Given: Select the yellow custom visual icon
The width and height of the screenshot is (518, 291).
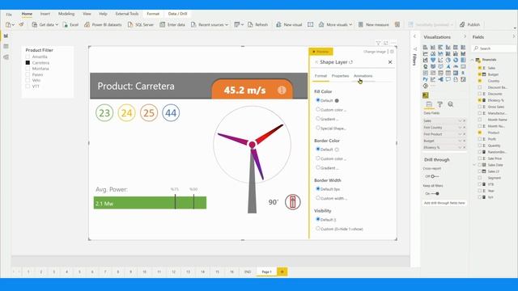Looking at the screenshot, I should [426, 95].
